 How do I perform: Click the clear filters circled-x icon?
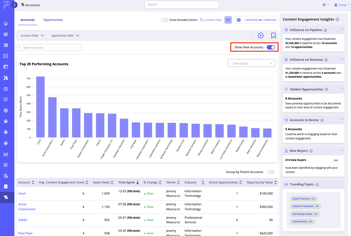[x=260, y=35]
